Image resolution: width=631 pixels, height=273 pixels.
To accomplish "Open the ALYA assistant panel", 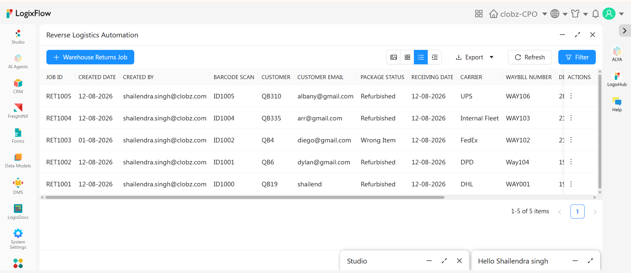I will tap(617, 54).
